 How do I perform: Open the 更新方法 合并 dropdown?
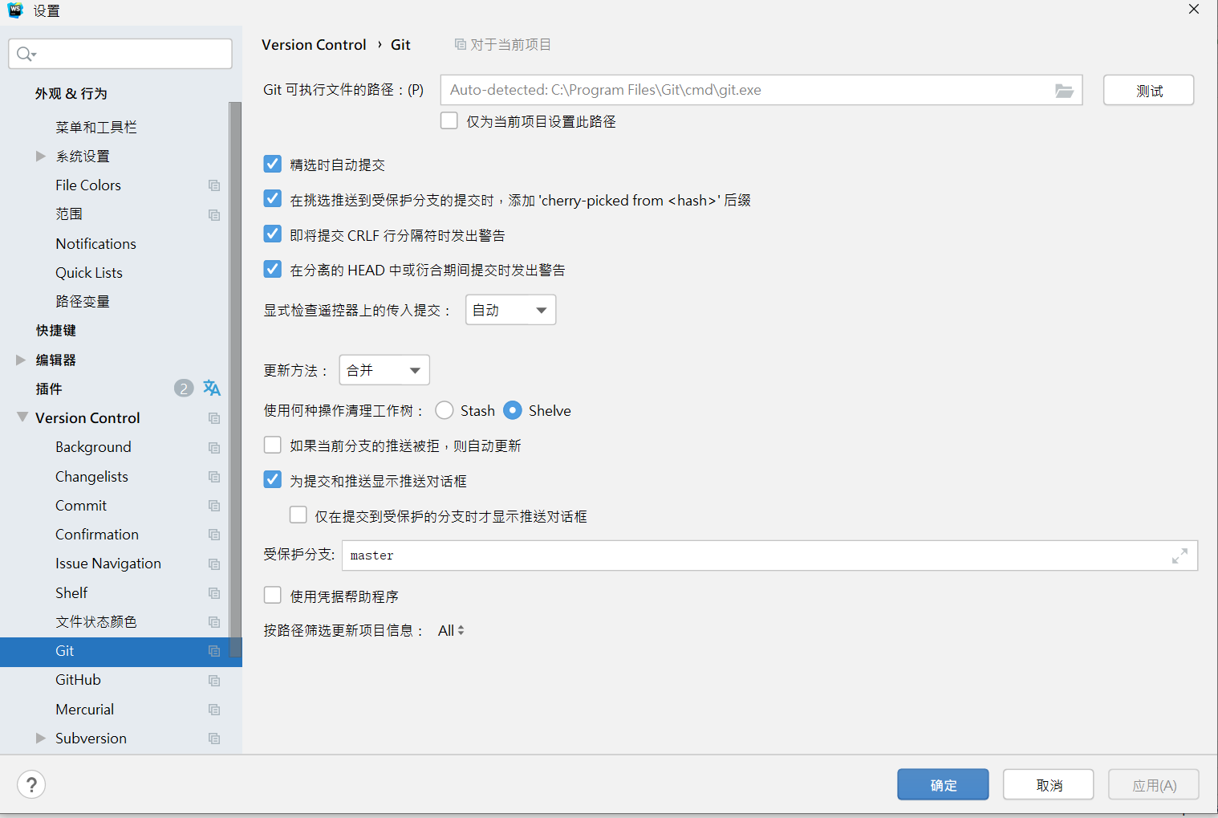coord(384,370)
